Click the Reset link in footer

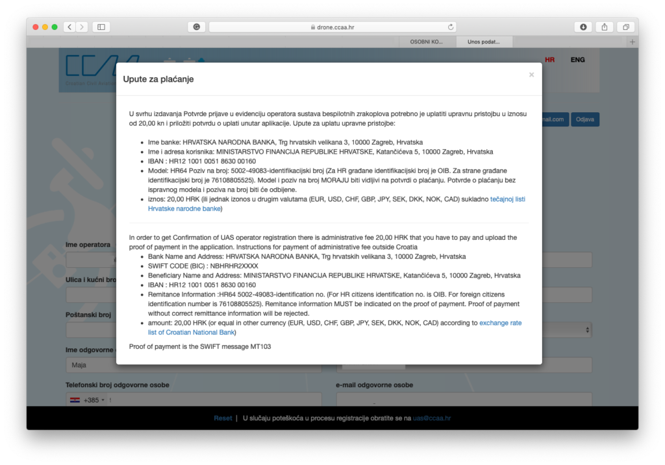tap(223, 418)
